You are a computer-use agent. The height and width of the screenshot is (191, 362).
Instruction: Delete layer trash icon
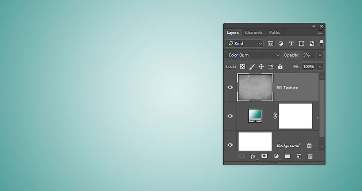point(310,156)
